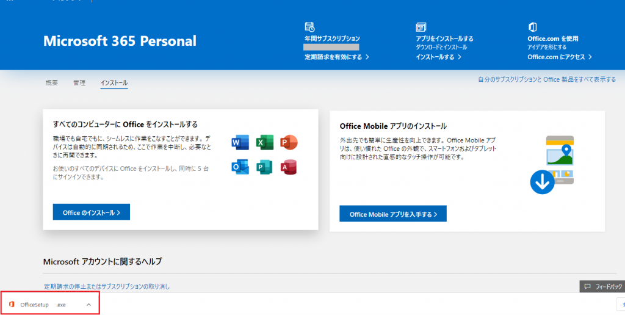Click Office Mobile アプリのインストール heading
The image size is (625, 315).
tap(393, 126)
